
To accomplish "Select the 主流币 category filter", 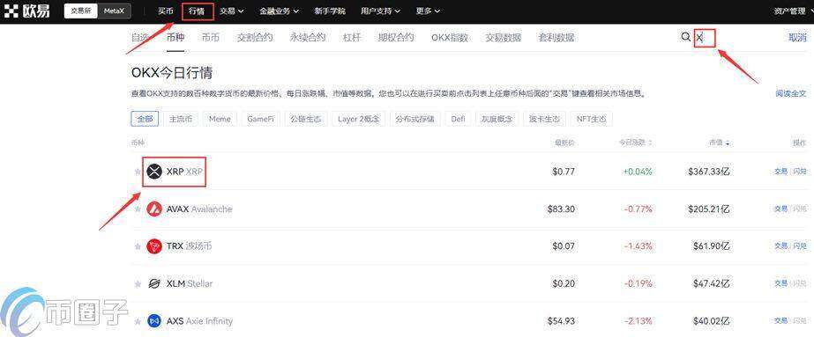I will click(181, 119).
